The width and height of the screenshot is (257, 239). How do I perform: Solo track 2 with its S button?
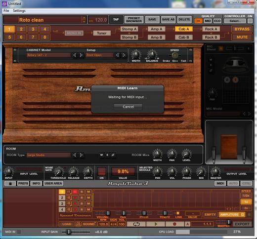coord(82,198)
